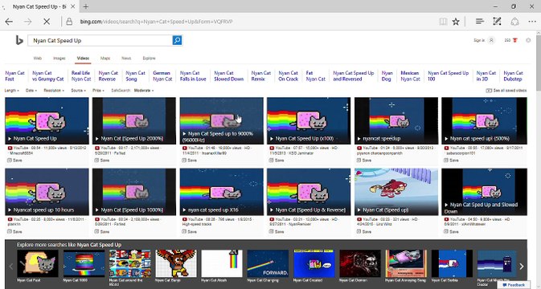Open the Length filter dropdown
Image resolution: width=541 pixels, height=289 pixels.
(x=11, y=91)
